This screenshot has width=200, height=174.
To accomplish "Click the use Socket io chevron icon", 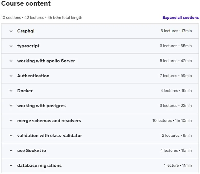I will [11, 150].
